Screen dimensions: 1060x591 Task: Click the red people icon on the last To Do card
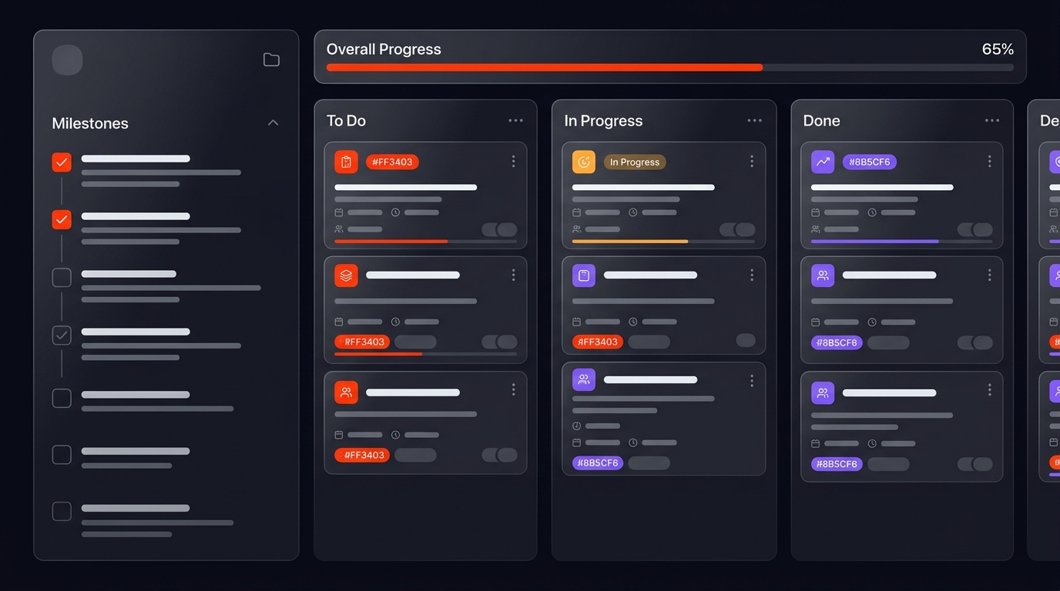point(346,392)
